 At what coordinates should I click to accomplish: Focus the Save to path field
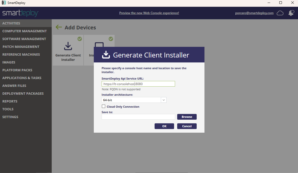click(138, 117)
